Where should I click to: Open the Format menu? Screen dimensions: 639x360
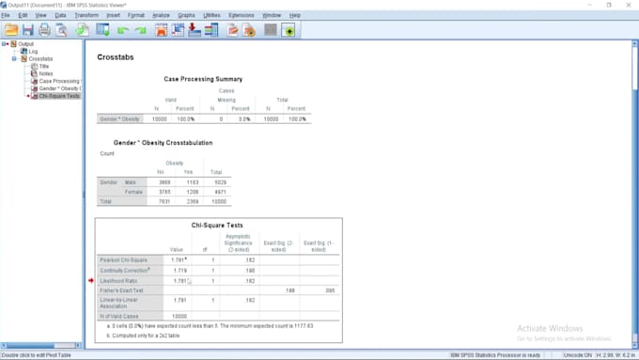pos(136,15)
